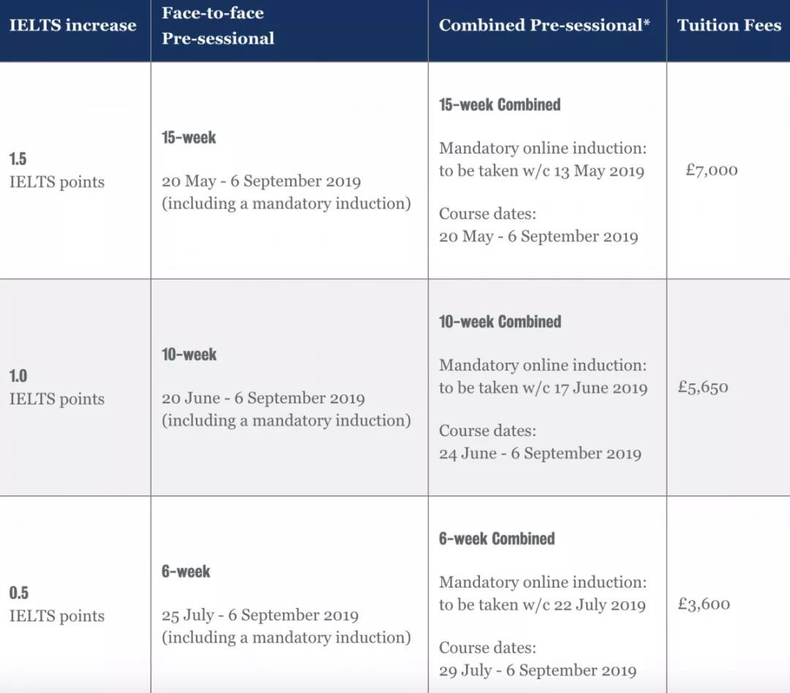Viewport: 790px width, 693px height.
Task: Click the £5,650 tuition fee
Action: click(703, 388)
